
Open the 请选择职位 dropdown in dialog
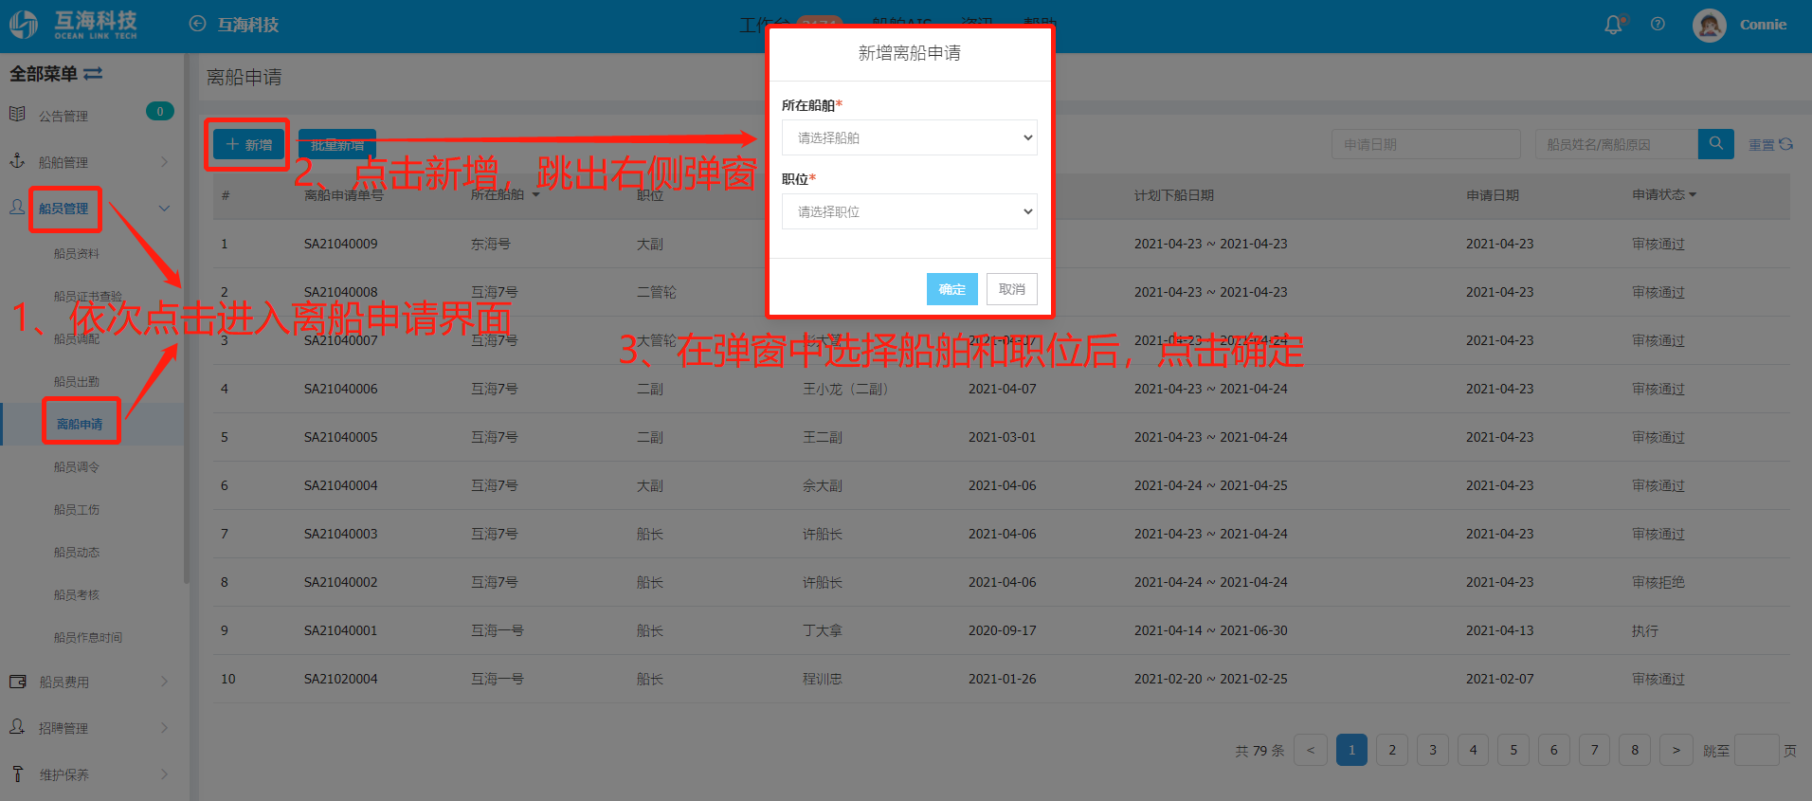point(909,211)
